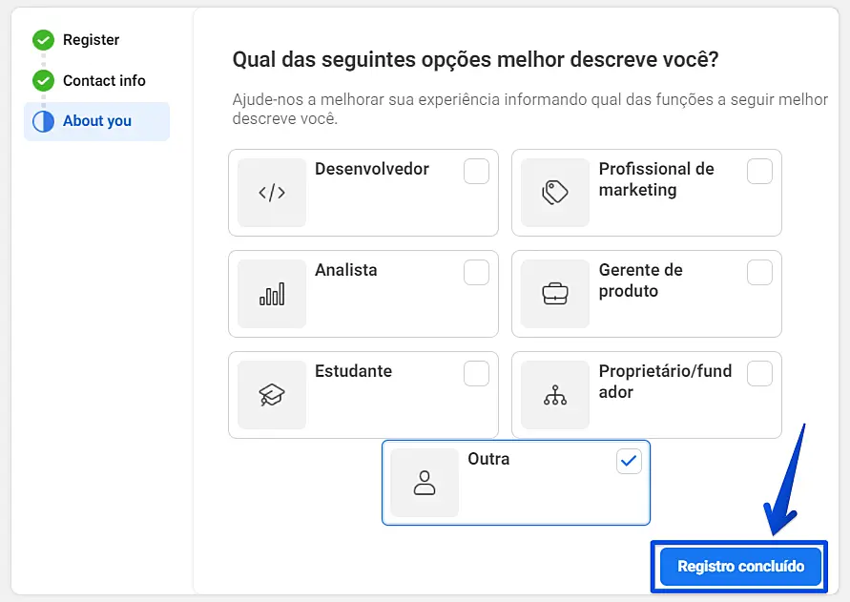This screenshot has height=602, width=850.
Task: Click the green checkmark beside Contact info
Action: click(x=43, y=80)
